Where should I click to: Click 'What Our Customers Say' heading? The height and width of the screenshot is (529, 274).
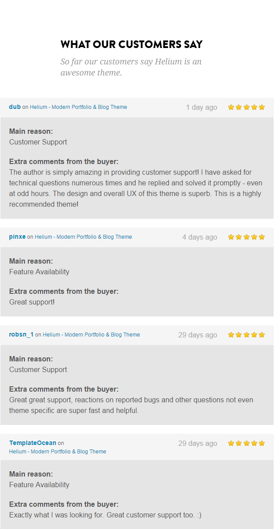coord(132,44)
